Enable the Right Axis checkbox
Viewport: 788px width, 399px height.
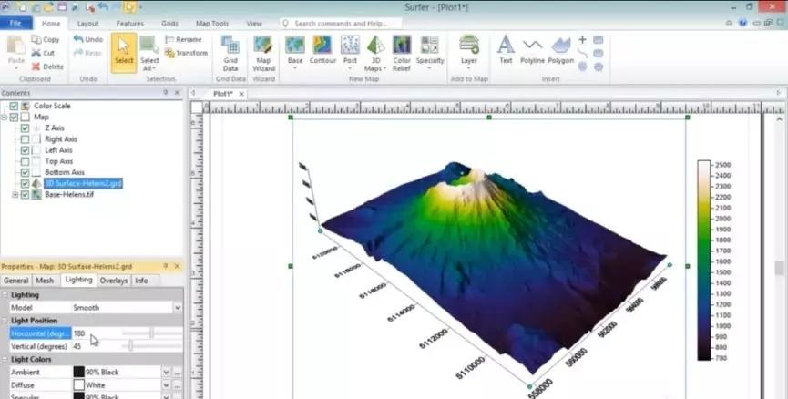(x=26, y=139)
